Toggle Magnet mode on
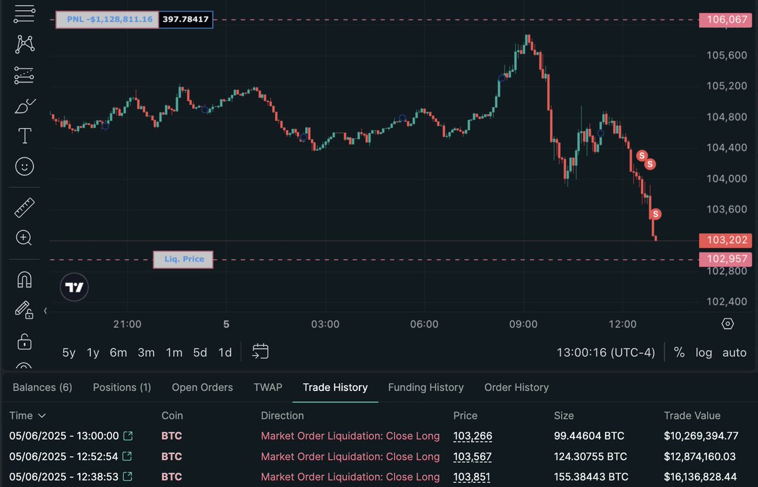758x487 pixels. click(24, 279)
